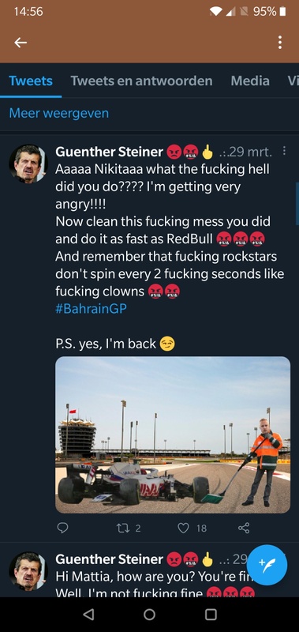
Task: Switch to Tweets en antwoorden tab
Action: tap(142, 81)
